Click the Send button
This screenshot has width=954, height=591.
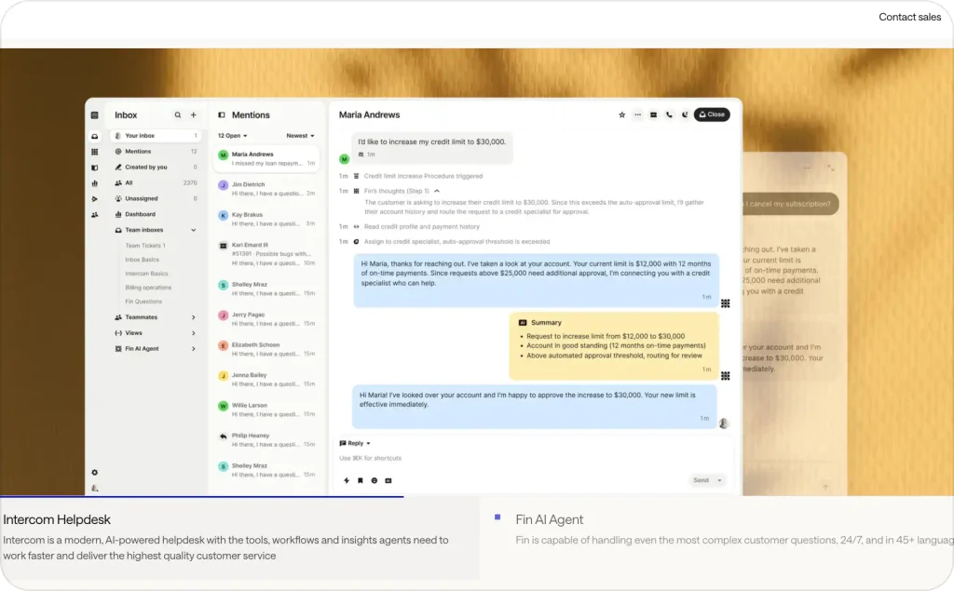701,480
